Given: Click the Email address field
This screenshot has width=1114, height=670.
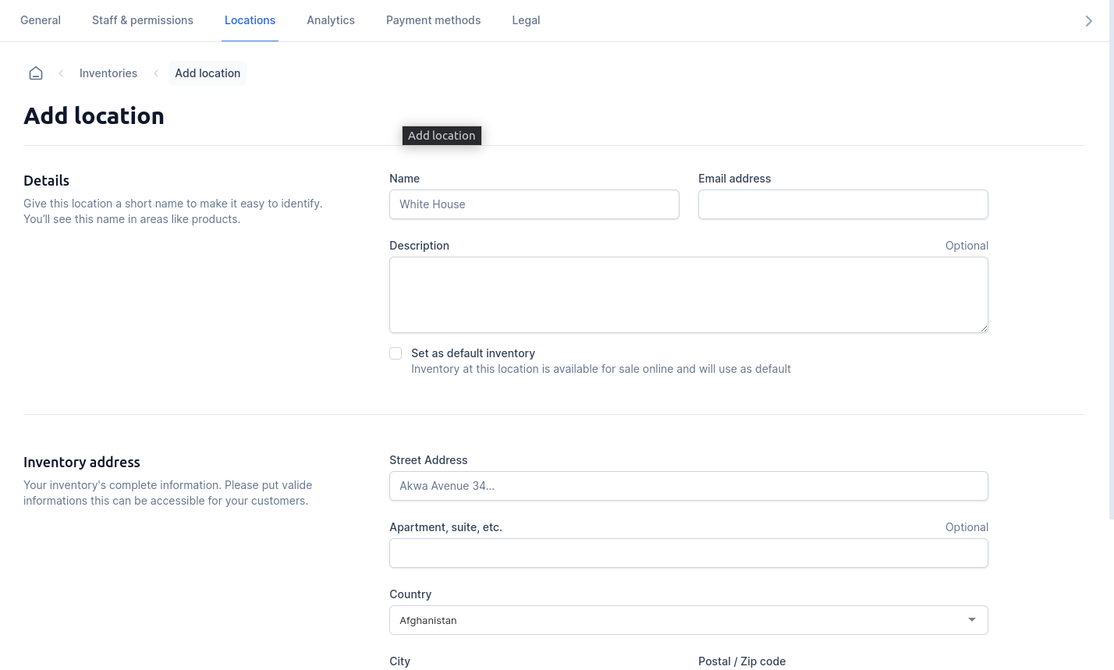Looking at the screenshot, I should (x=843, y=204).
